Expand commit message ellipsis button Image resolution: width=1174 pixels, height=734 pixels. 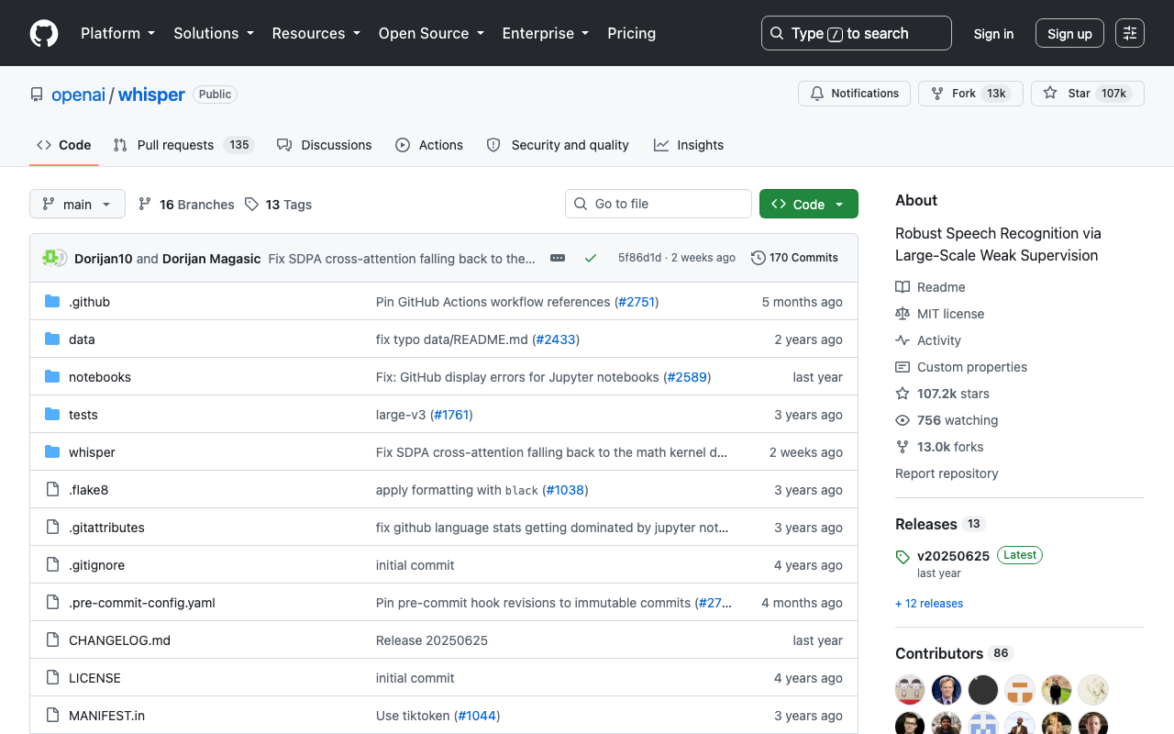[558, 258]
